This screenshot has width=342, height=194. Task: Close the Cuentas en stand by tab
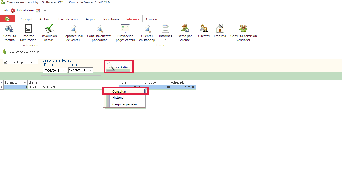tap(38, 52)
